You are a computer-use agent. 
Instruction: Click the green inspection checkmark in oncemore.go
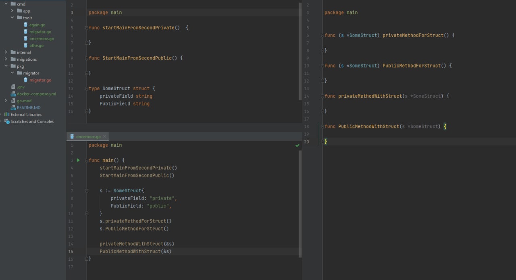[297, 145]
